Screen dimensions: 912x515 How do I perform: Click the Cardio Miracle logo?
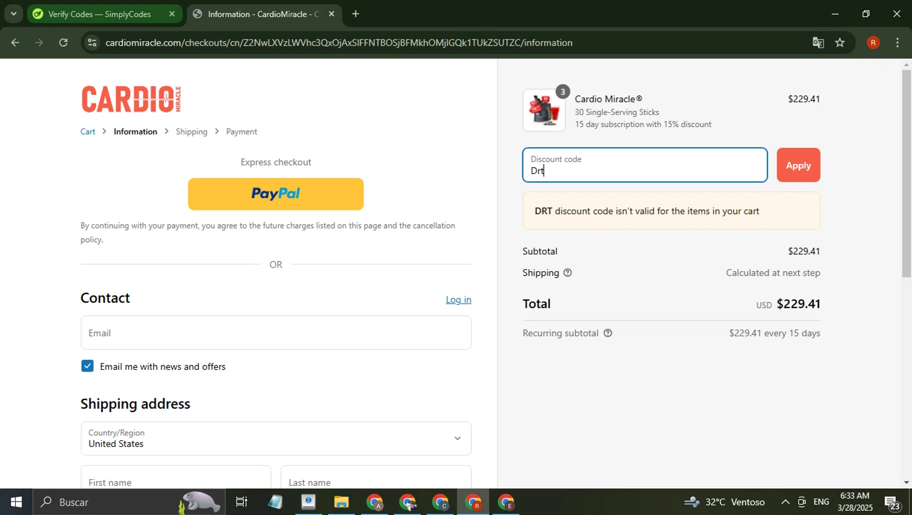(131, 99)
